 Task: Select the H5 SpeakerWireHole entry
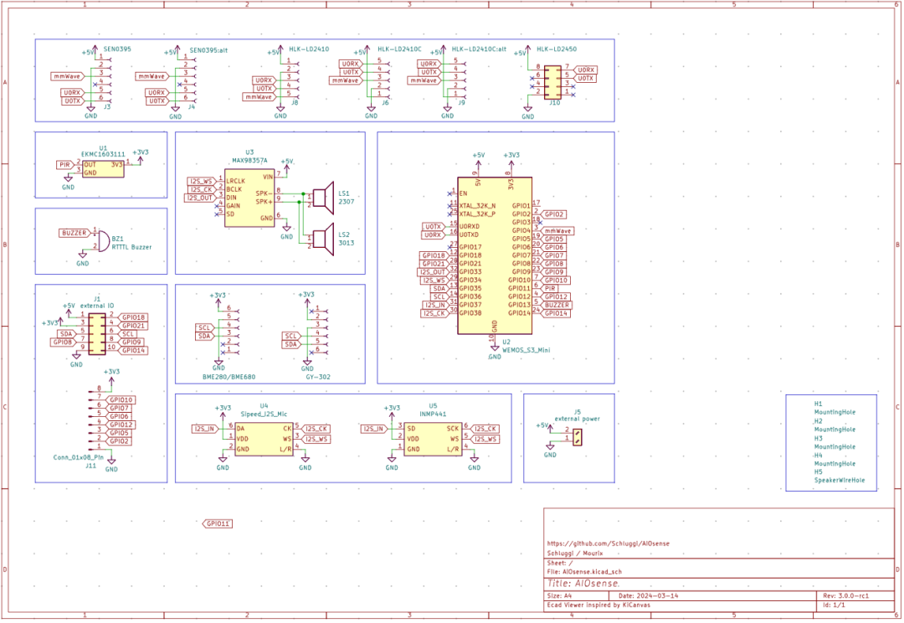tap(839, 476)
